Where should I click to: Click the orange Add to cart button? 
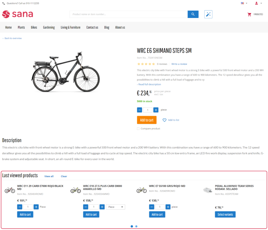(147, 120)
